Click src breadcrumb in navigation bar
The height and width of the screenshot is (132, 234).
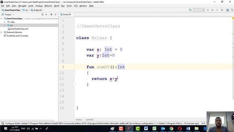pyautogui.click(x=25, y=10)
